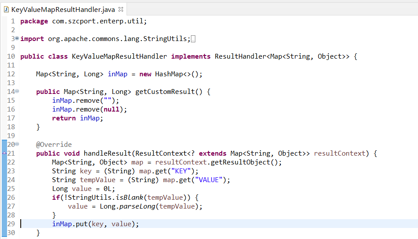Click 'inMap.put' on line 29
418x239 pixels.
point(70,224)
